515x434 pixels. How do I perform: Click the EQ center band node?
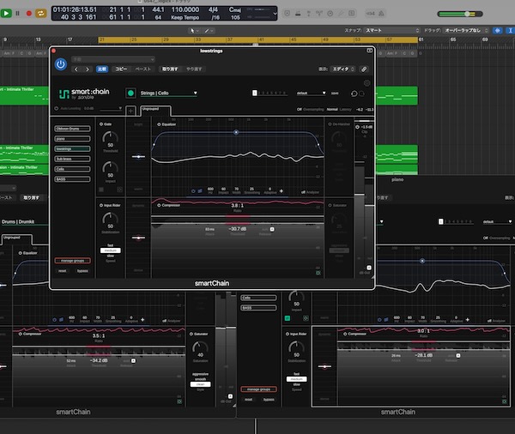click(x=236, y=132)
